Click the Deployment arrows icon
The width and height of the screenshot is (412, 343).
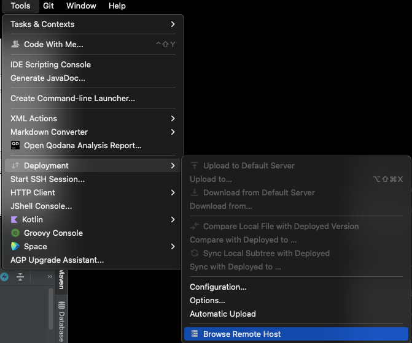point(15,165)
